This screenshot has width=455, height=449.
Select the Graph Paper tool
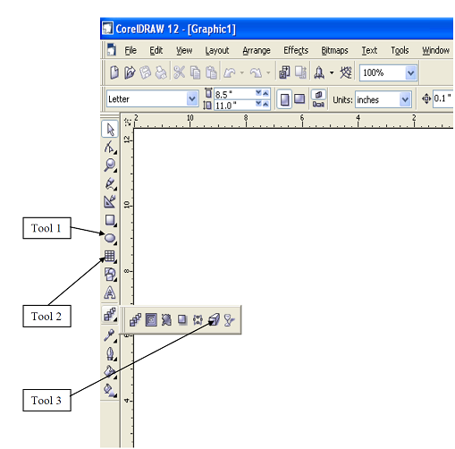[x=110, y=256]
